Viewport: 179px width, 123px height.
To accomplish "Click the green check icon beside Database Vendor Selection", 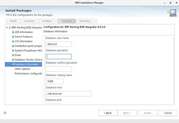I will tap(13, 60).
